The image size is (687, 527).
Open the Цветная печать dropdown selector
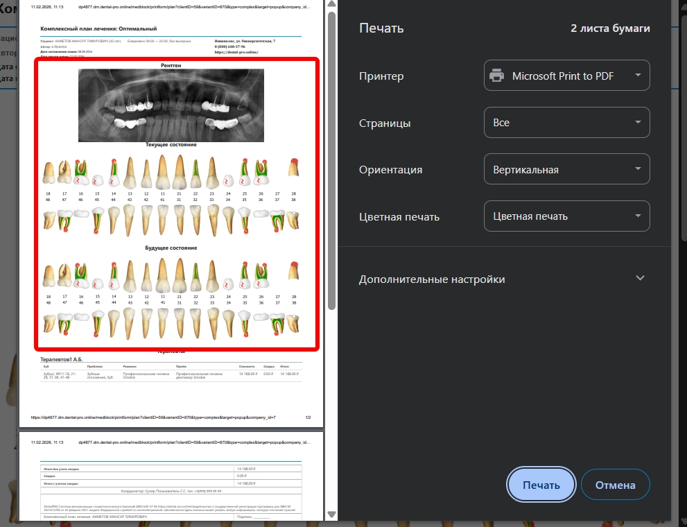click(x=566, y=216)
